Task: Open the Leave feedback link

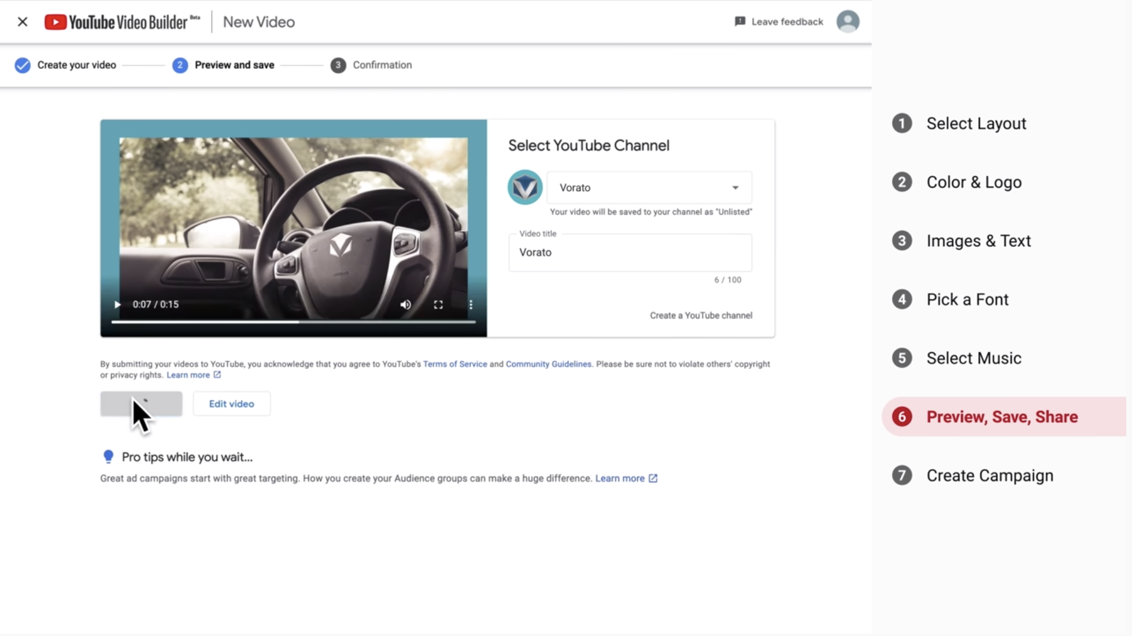Action: [779, 21]
